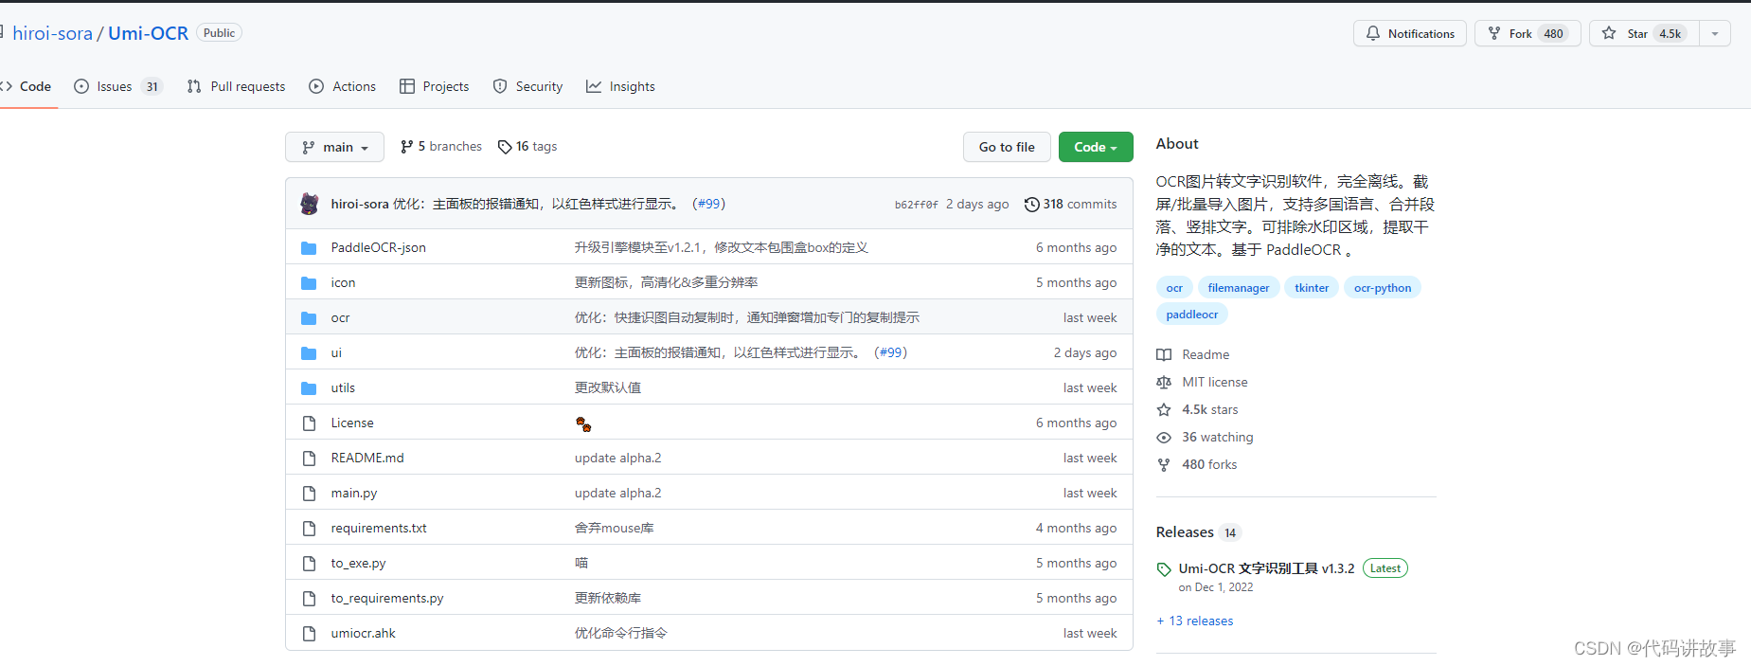1751x666 pixels.
Task: Open the utils folder
Action: (x=343, y=387)
